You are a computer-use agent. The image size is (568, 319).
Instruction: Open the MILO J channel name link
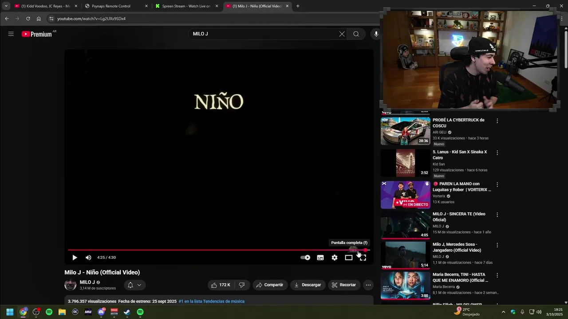coord(87,282)
